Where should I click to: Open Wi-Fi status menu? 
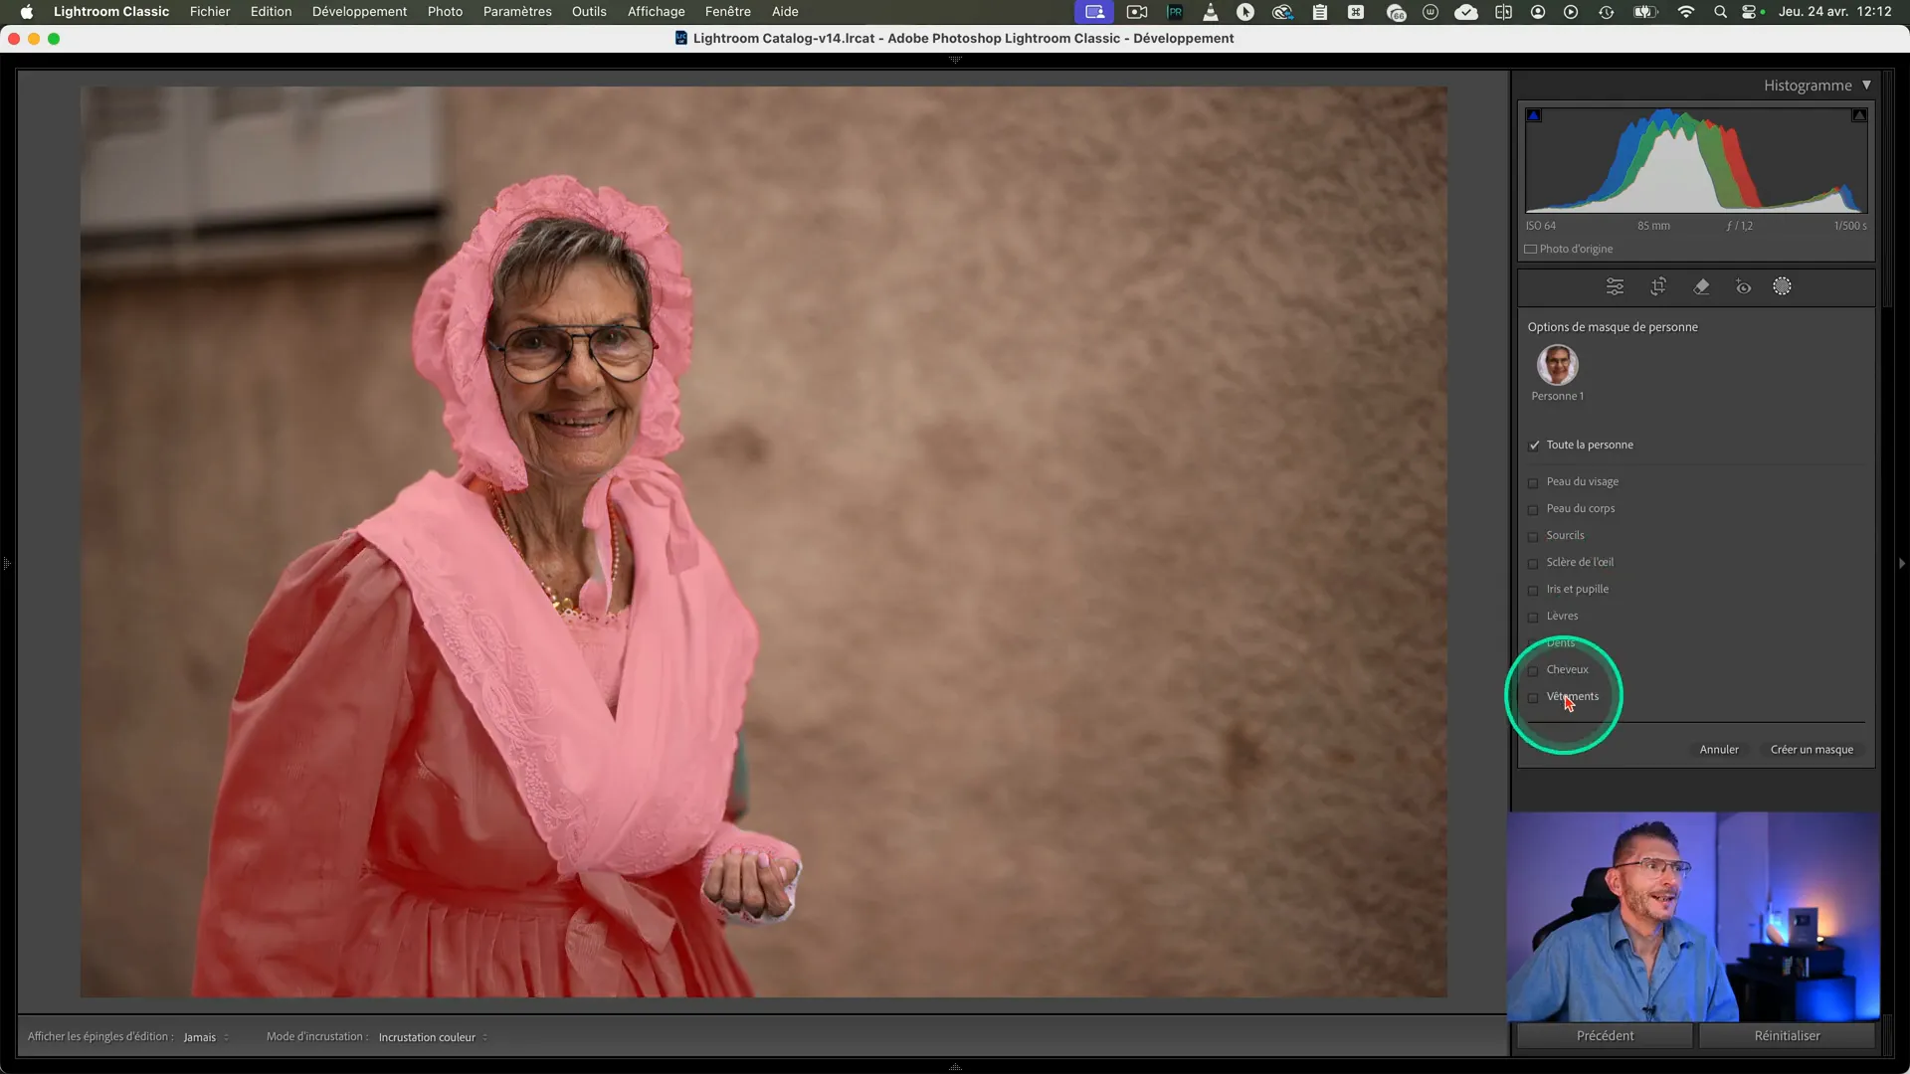pos(1685,12)
